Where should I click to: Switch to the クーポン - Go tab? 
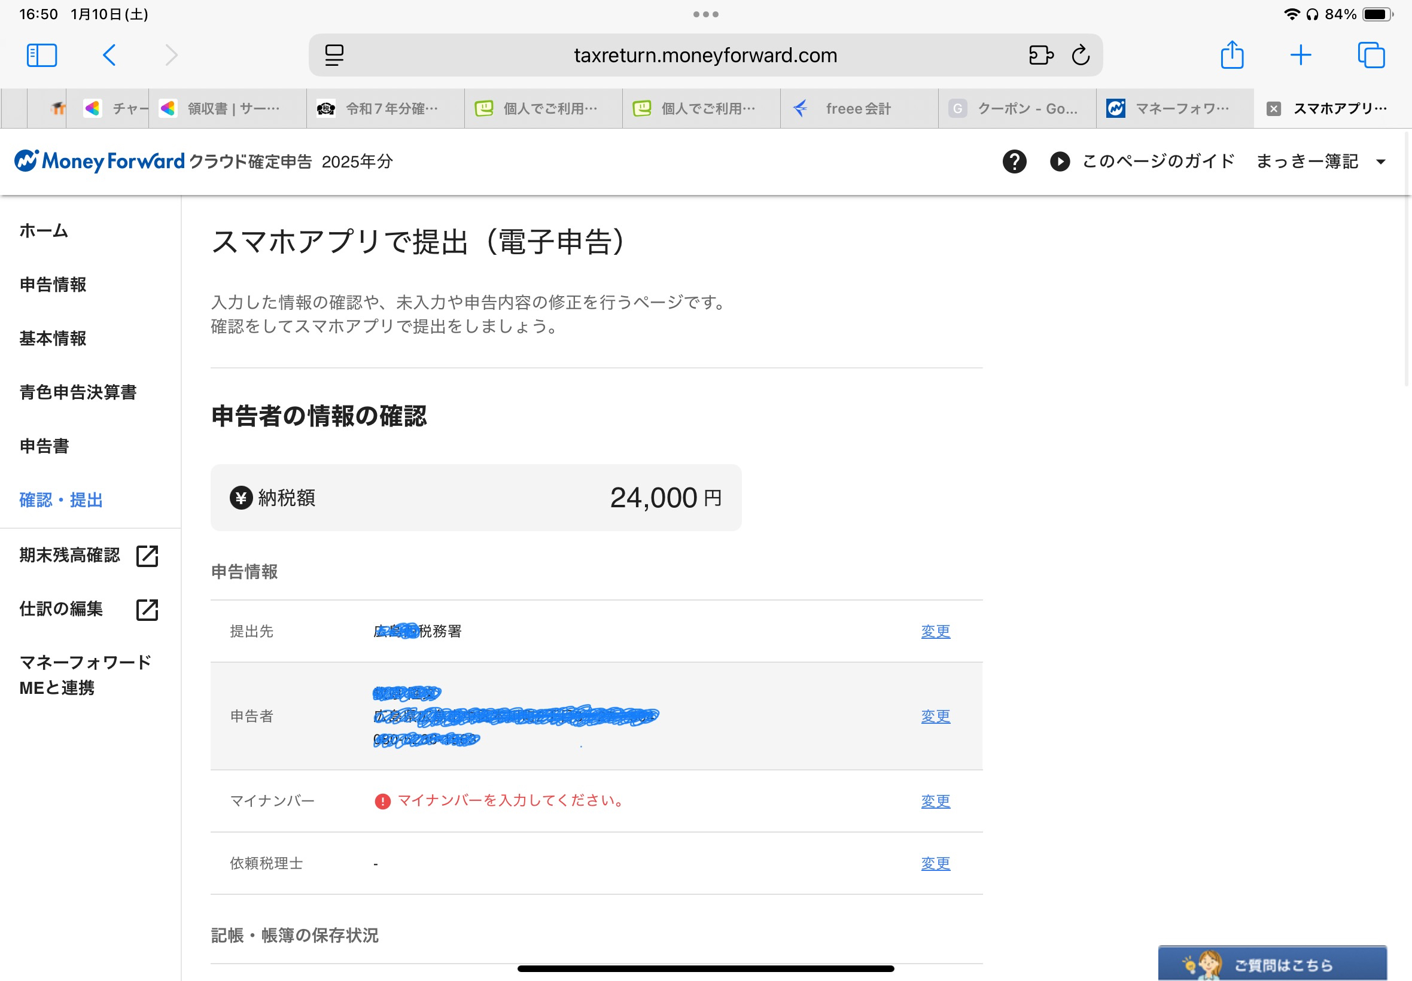tap(1017, 109)
